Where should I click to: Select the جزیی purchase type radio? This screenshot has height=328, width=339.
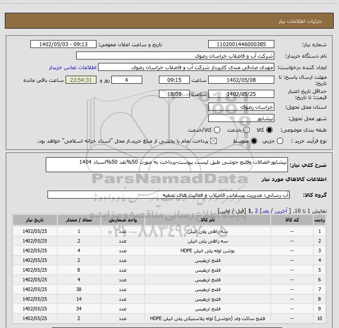coord(280,141)
